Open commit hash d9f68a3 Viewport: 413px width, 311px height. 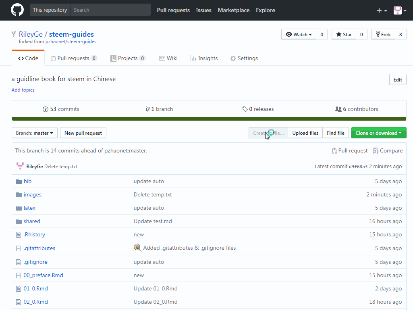[x=358, y=167]
